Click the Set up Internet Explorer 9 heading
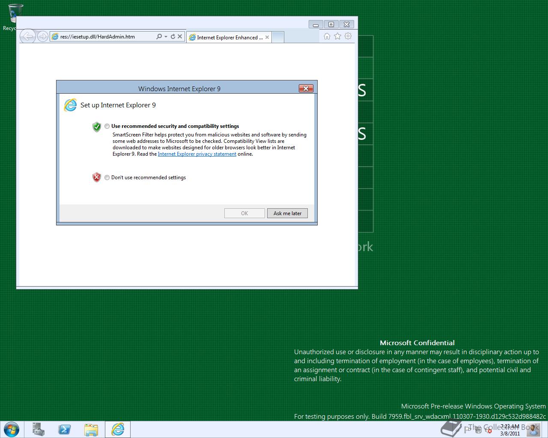The height and width of the screenshot is (438, 548). (118, 105)
